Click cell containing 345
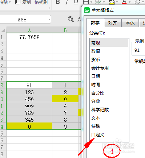 (x=29, y=120)
